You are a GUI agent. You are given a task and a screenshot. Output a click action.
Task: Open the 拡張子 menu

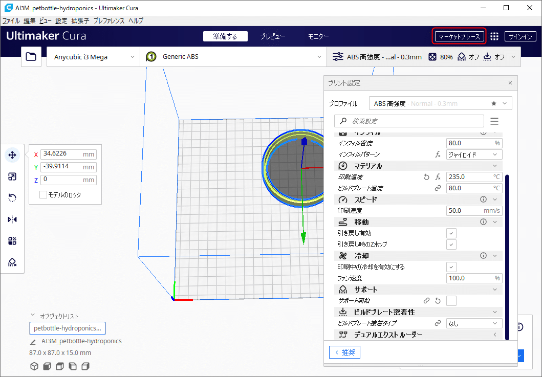[x=80, y=21]
